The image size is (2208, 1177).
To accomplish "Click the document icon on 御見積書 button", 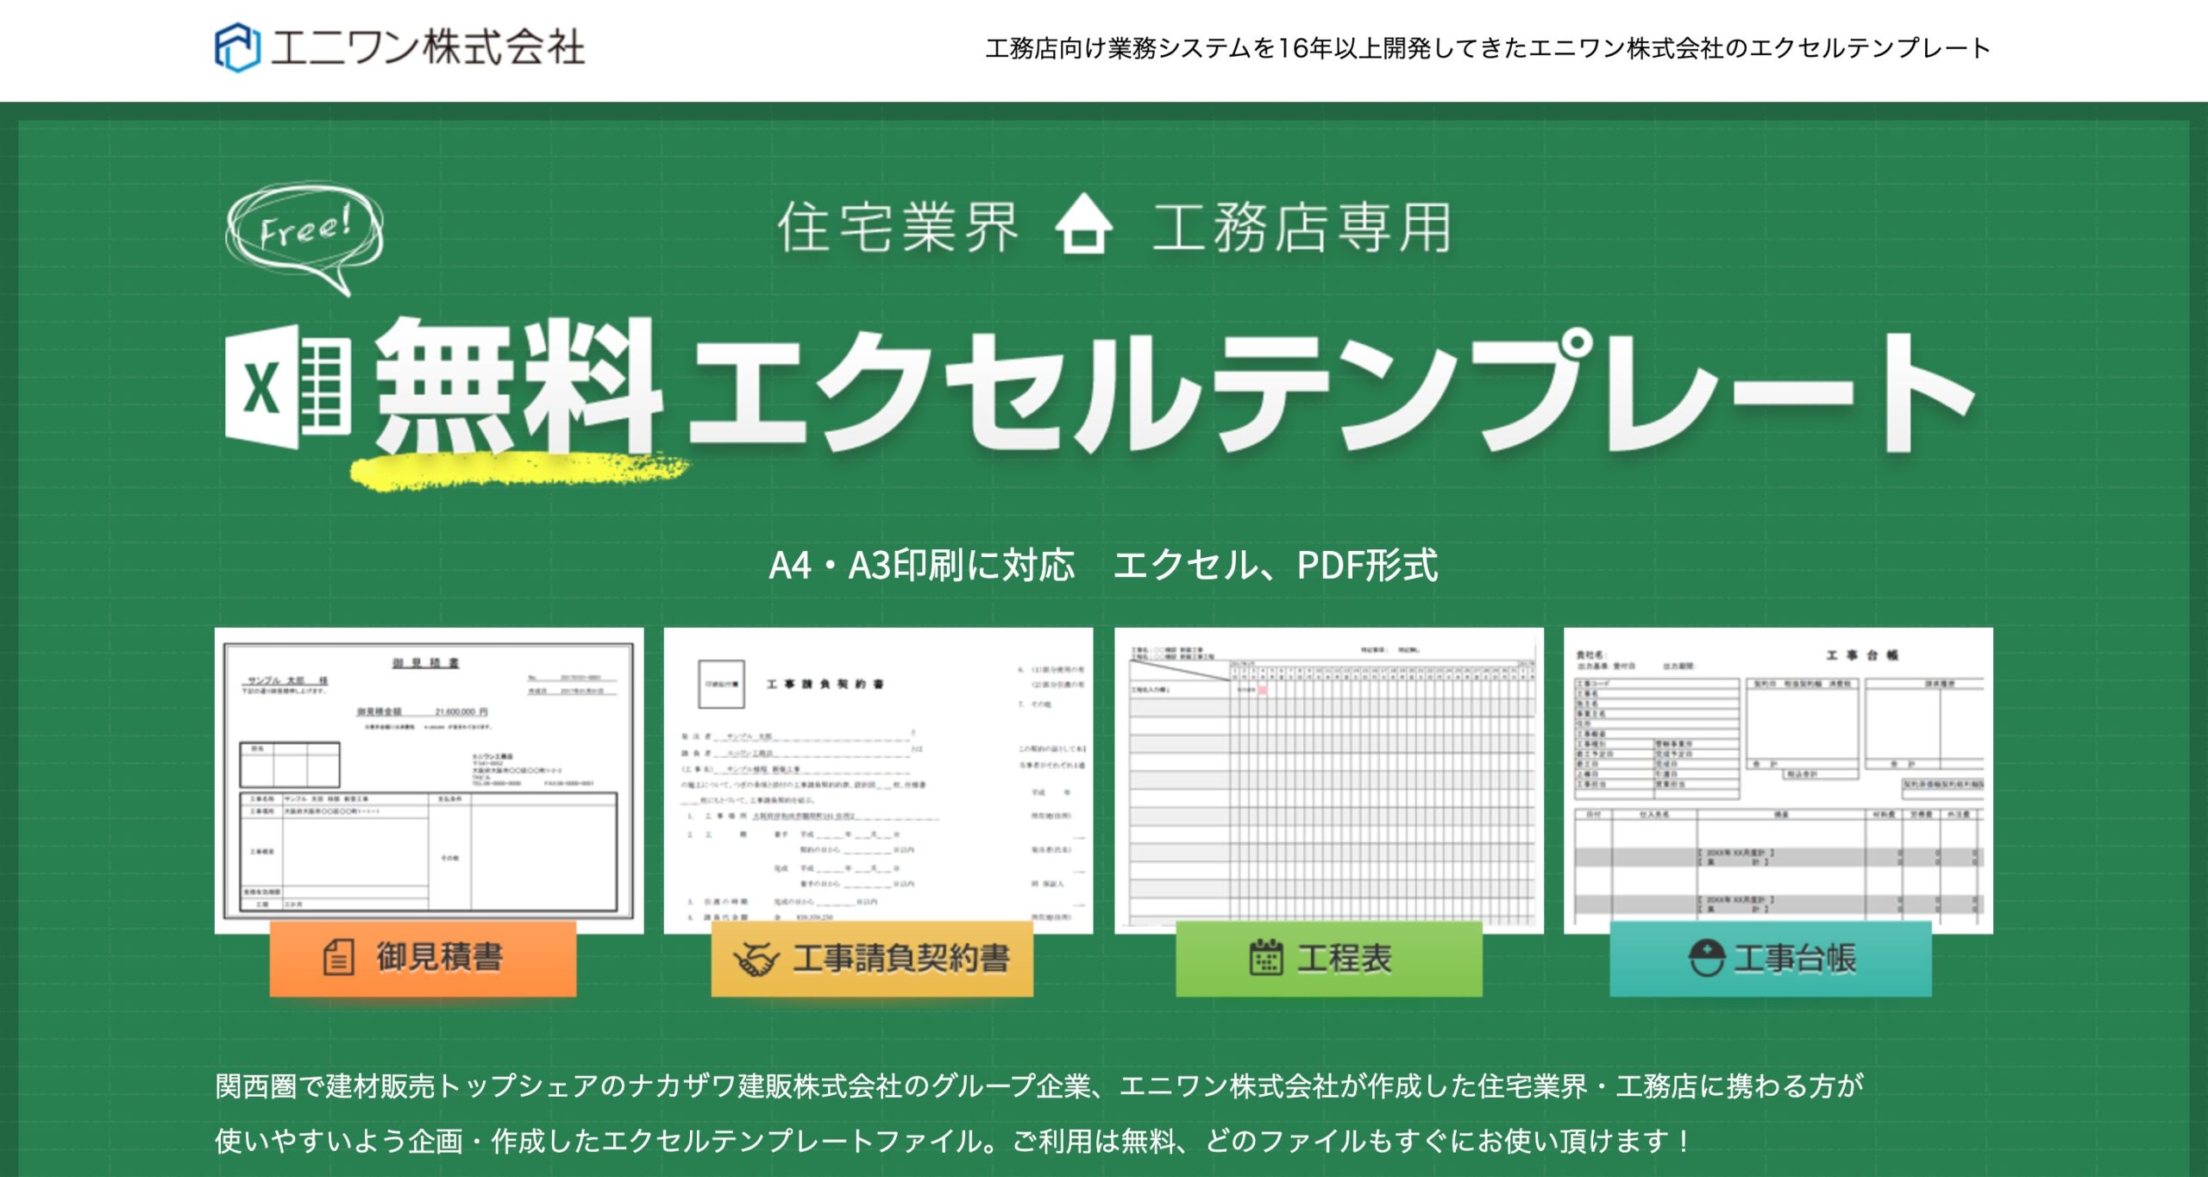I will tap(338, 957).
